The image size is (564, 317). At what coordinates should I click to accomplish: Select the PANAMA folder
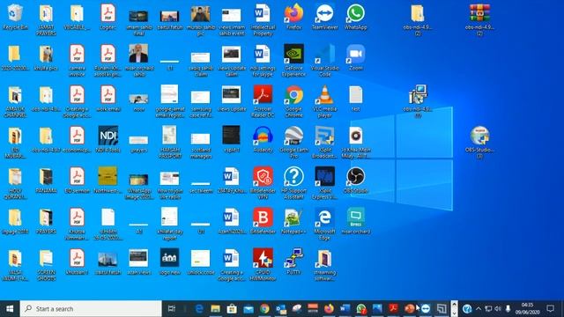[46, 181]
